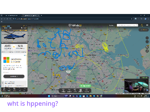Open the yellow user account icon
Screen dimensions: 150x112
142,25
